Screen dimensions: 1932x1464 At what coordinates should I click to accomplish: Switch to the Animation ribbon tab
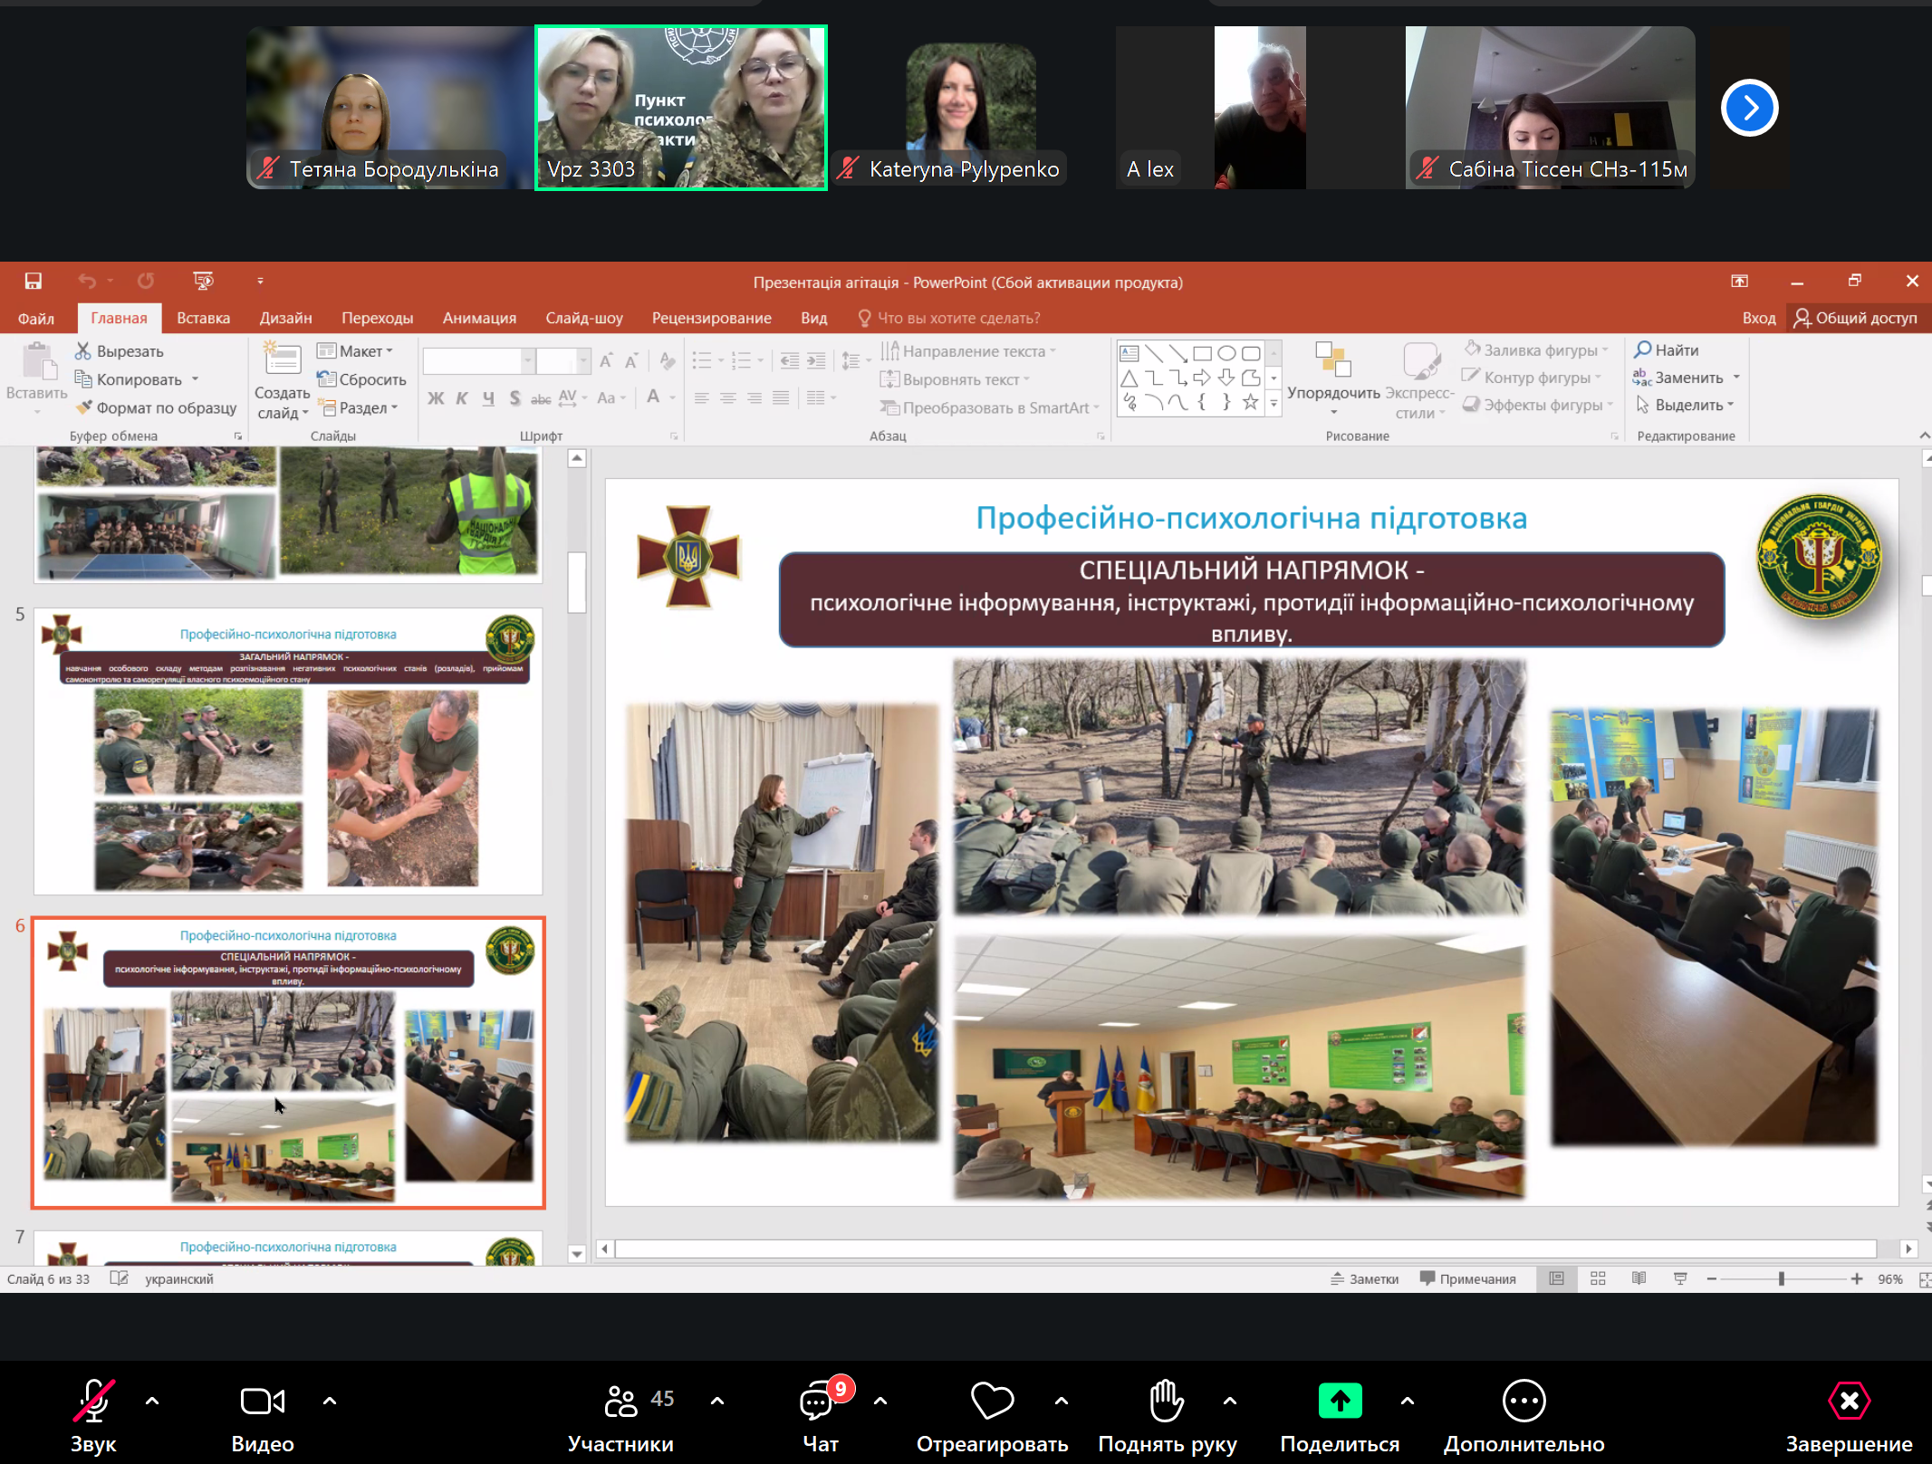coord(479,318)
